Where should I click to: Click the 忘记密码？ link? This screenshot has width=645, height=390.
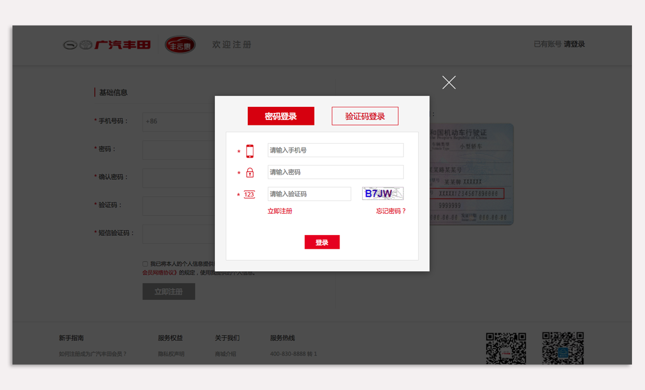391,211
